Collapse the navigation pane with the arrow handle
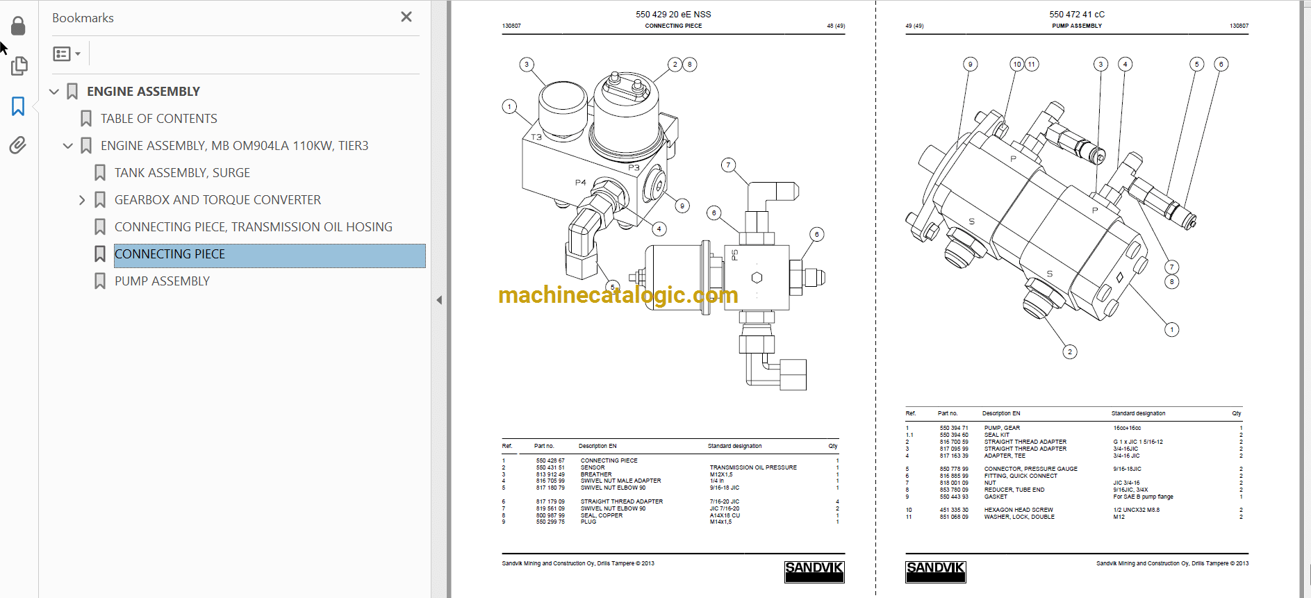 click(439, 300)
